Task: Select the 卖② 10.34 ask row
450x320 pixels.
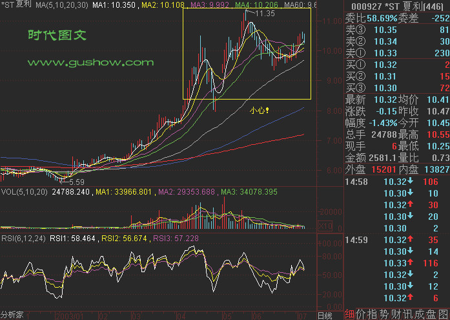Action: 397,41
